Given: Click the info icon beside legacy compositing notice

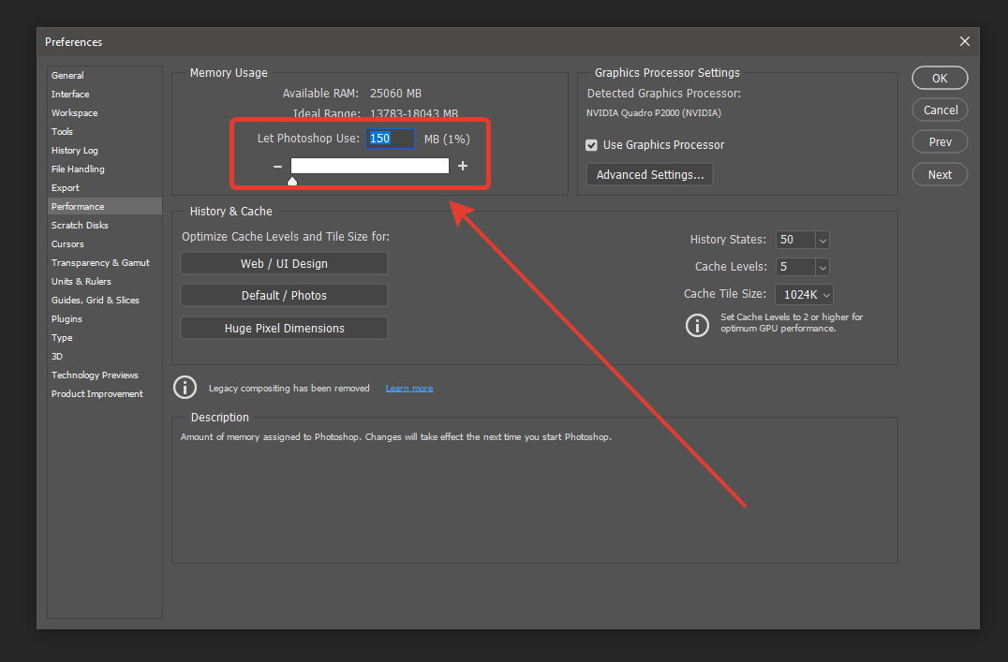Looking at the screenshot, I should (185, 387).
